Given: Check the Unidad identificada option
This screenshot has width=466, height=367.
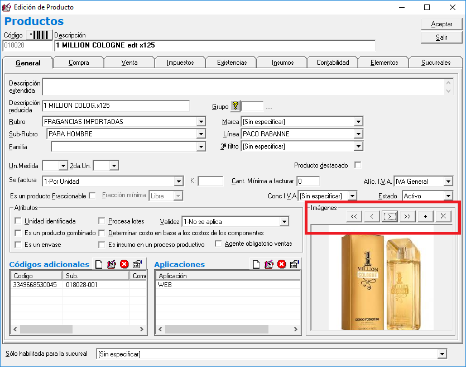Looking at the screenshot, I should 18,221.
